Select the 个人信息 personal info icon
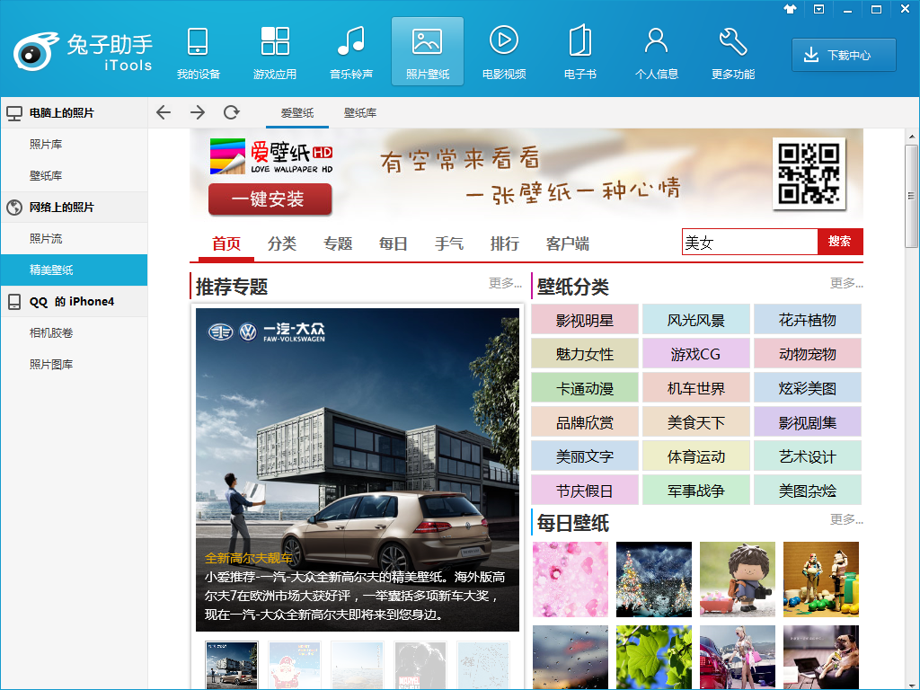The image size is (920, 690). [656, 51]
